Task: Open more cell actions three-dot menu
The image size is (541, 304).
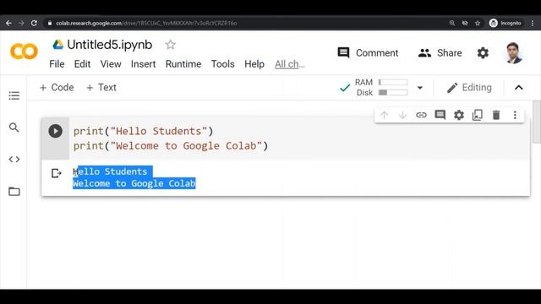Action: (x=515, y=115)
